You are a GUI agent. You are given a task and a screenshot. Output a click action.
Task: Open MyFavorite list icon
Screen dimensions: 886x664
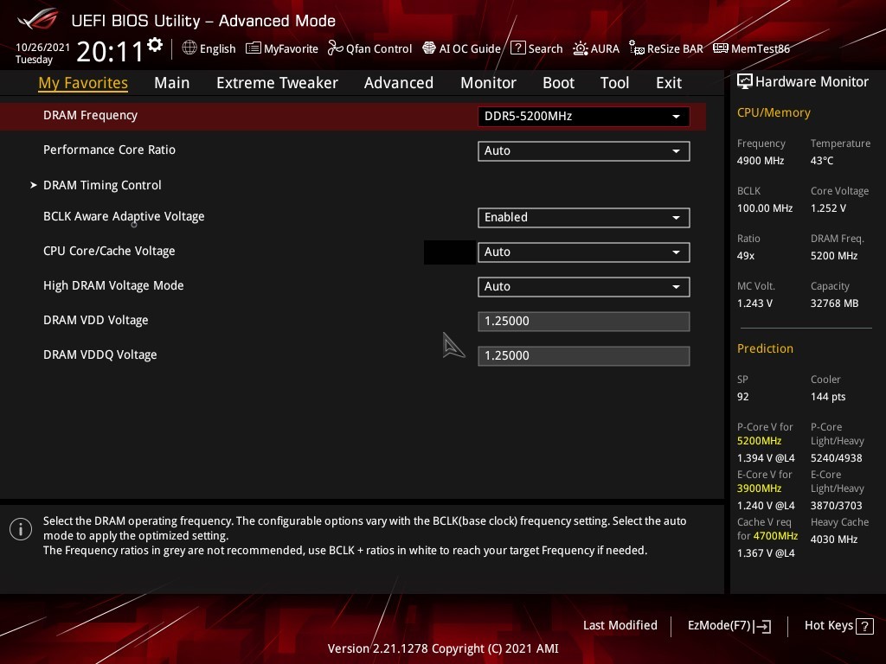point(254,48)
